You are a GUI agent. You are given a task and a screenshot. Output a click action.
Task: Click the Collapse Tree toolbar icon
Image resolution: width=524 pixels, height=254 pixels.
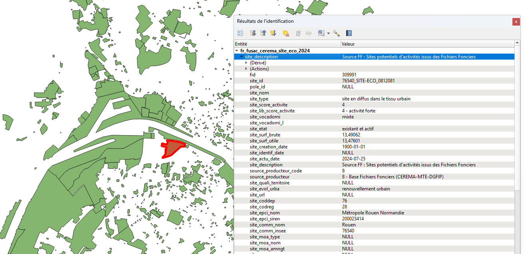tap(263, 33)
